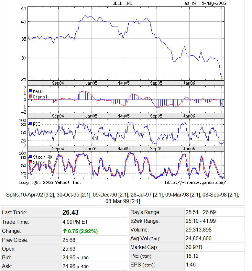This screenshot has width=252, height=271.
Task: Select the Last Trade value 26.43
Action: [x=71, y=212]
